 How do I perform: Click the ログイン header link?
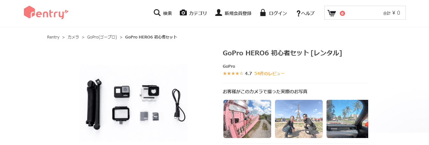pos(278,13)
